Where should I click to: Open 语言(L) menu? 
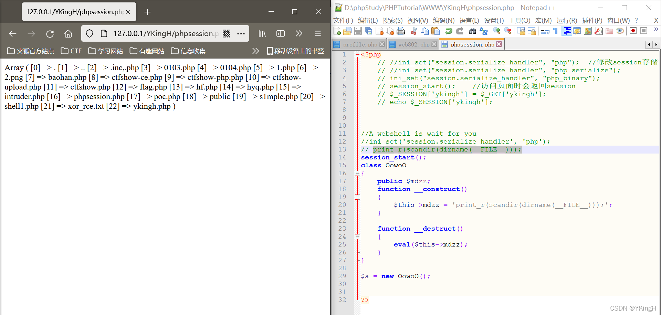469,20
